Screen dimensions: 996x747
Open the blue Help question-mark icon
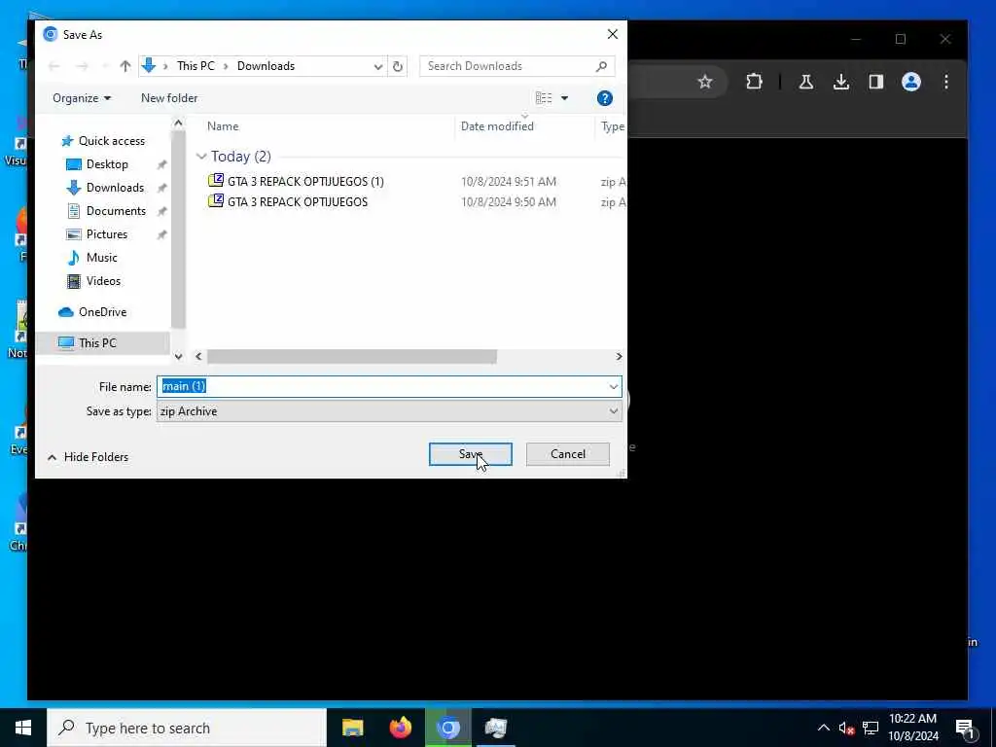(x=604, y=98)
